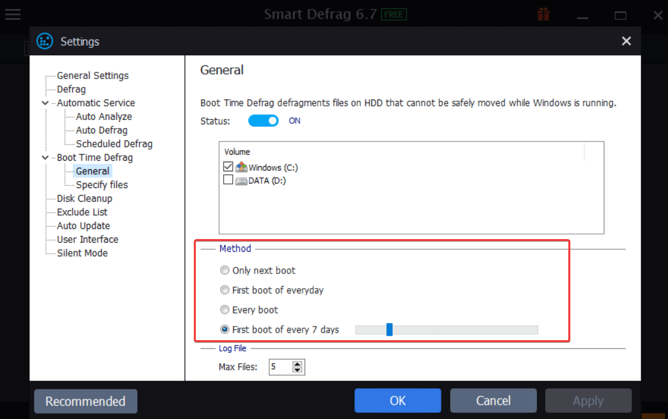The width and height of the screenshot is (668, 419).
Task: Click the Recommended button
Action: tap(86, 401)
